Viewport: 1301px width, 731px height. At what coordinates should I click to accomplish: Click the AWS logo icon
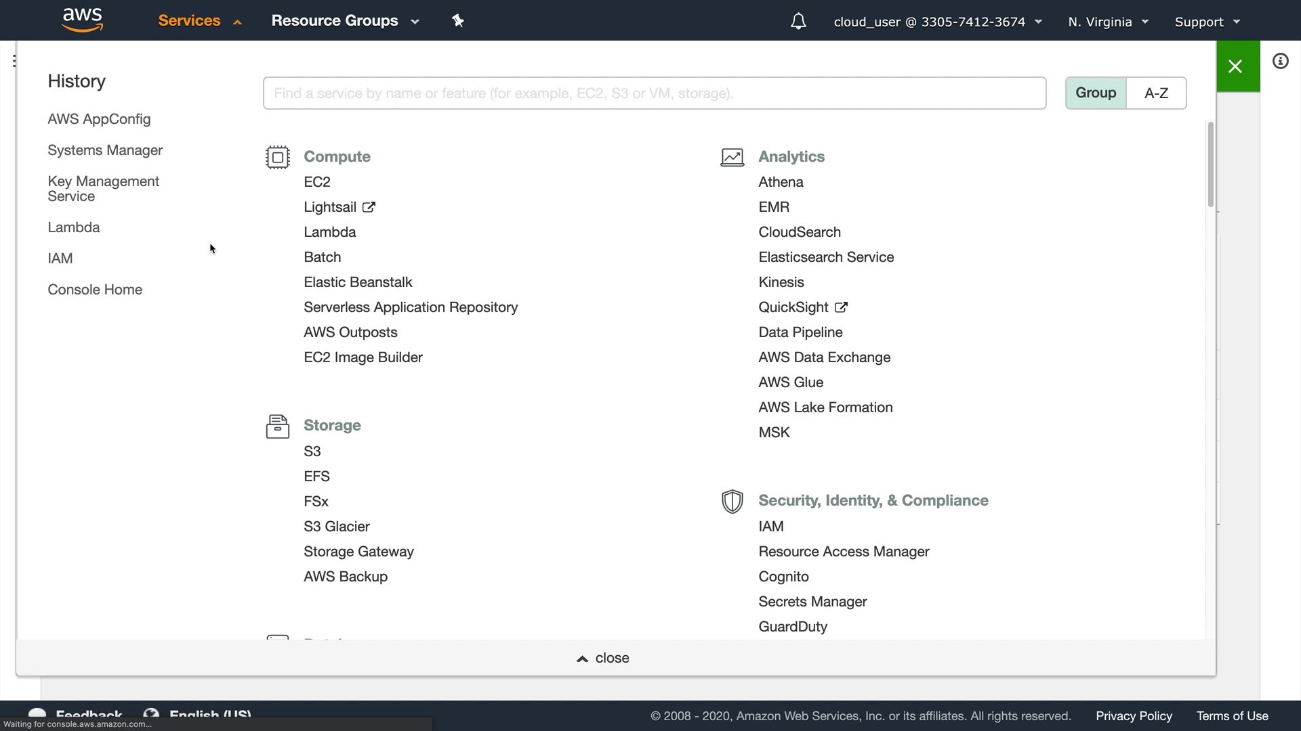click(82, 20)
